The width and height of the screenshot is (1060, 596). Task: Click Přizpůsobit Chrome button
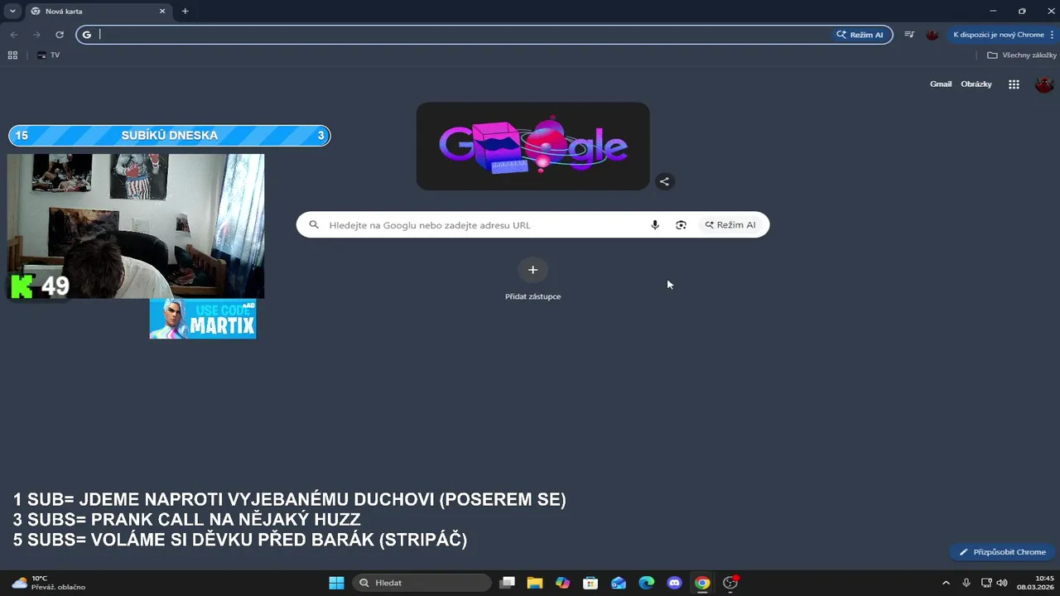(1002, 552)
